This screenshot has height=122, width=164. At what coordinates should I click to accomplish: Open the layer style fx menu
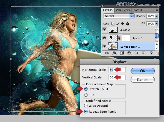[x=115, y=53]
